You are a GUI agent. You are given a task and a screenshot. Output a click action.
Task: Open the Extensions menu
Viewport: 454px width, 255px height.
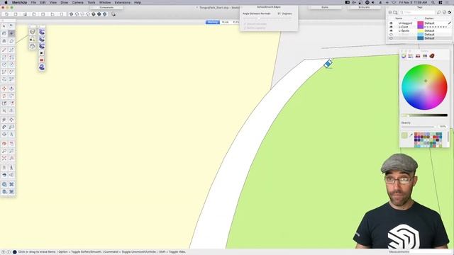(x=122, y=2)
